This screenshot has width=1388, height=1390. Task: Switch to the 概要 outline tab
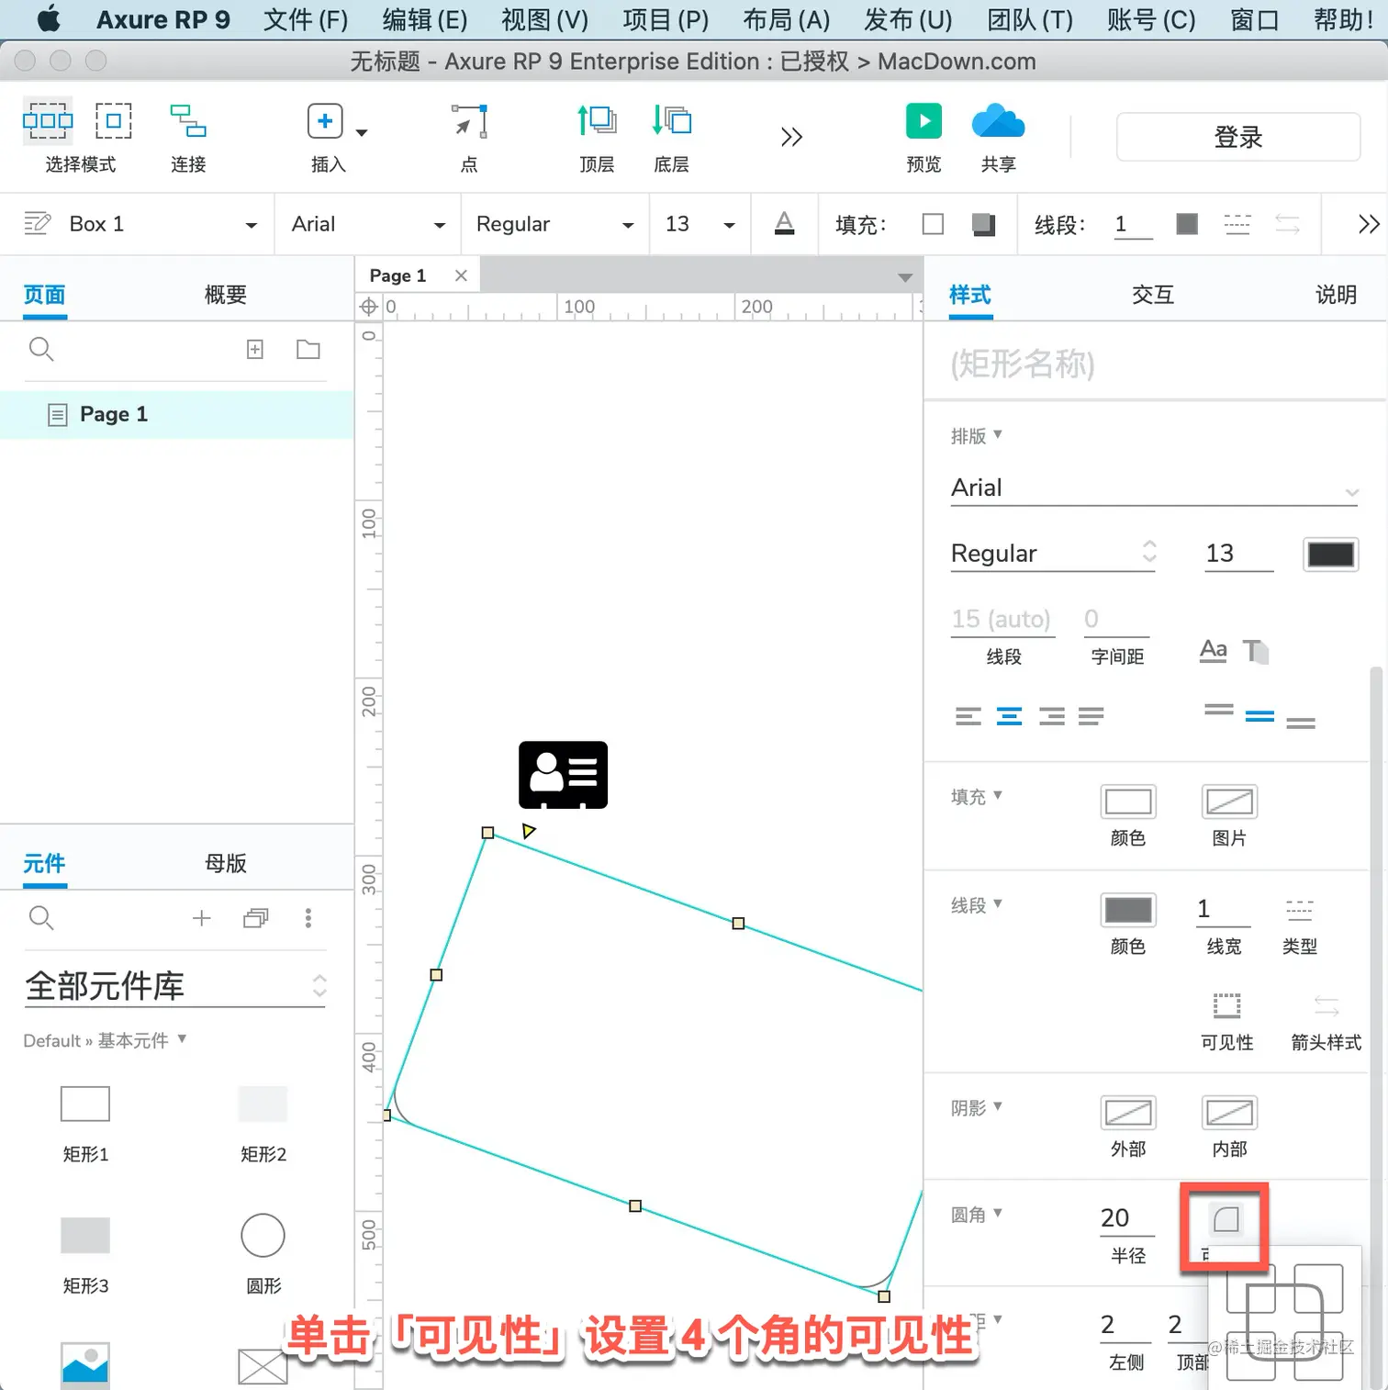point(226,295)
